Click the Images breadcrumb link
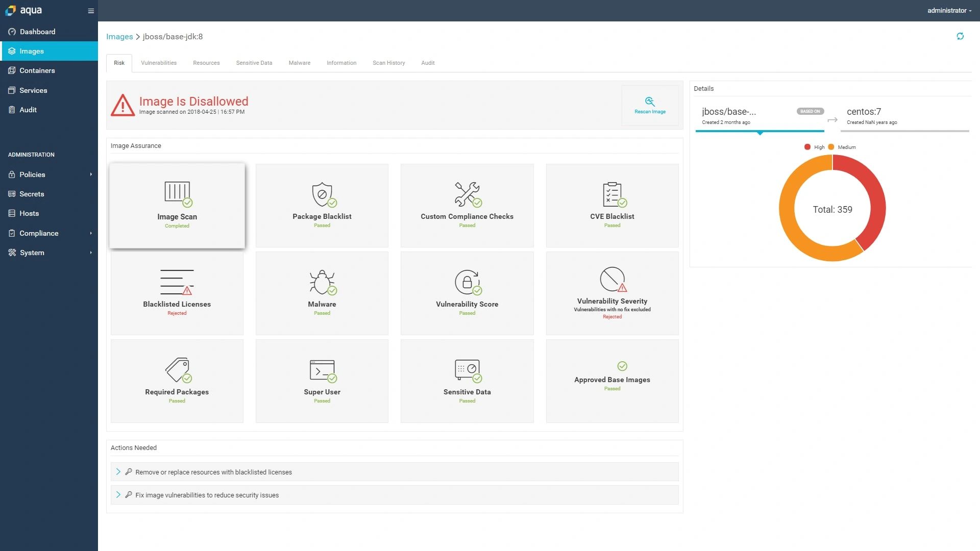 coord(119,37)
